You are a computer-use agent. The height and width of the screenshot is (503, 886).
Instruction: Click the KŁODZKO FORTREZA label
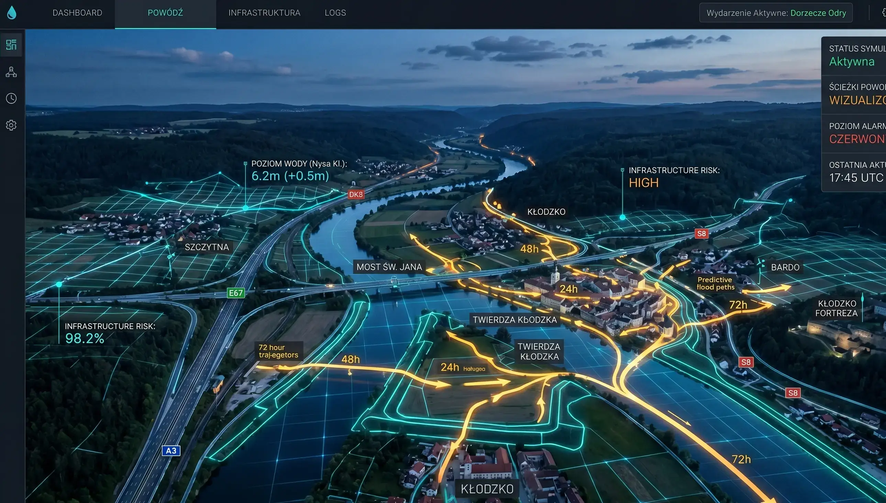point(837,309)
